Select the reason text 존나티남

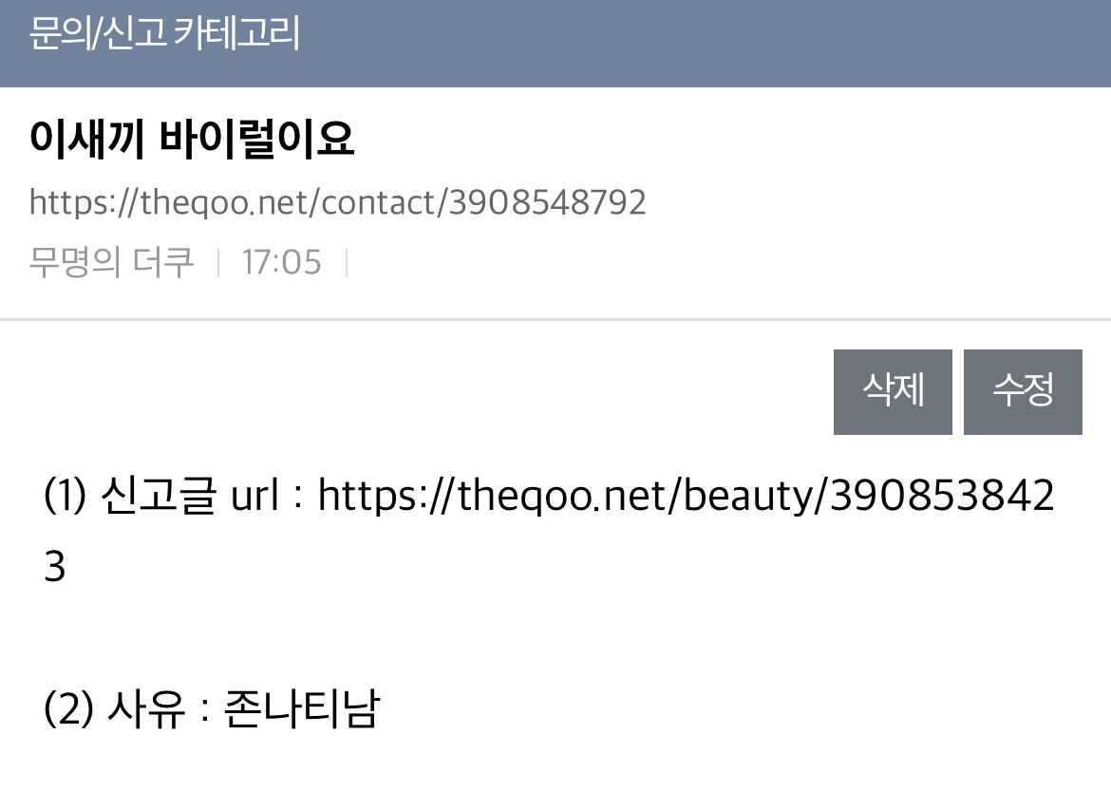click(303, 707)
